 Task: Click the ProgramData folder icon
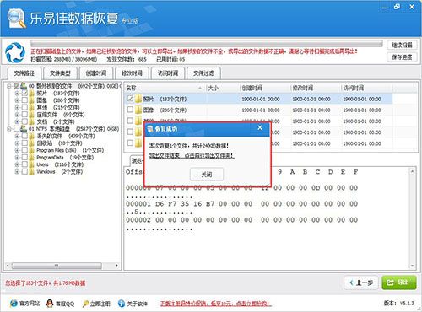click(32, 158)
